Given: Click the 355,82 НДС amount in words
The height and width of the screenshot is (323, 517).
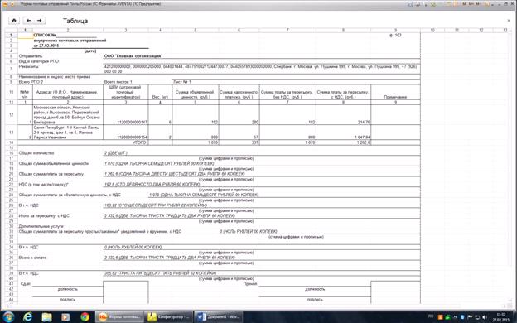Looking at the screenshot, I should (160, 273).
